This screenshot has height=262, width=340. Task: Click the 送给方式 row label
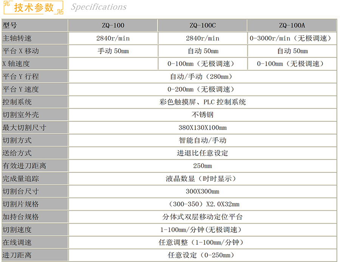tap(17, 153)
